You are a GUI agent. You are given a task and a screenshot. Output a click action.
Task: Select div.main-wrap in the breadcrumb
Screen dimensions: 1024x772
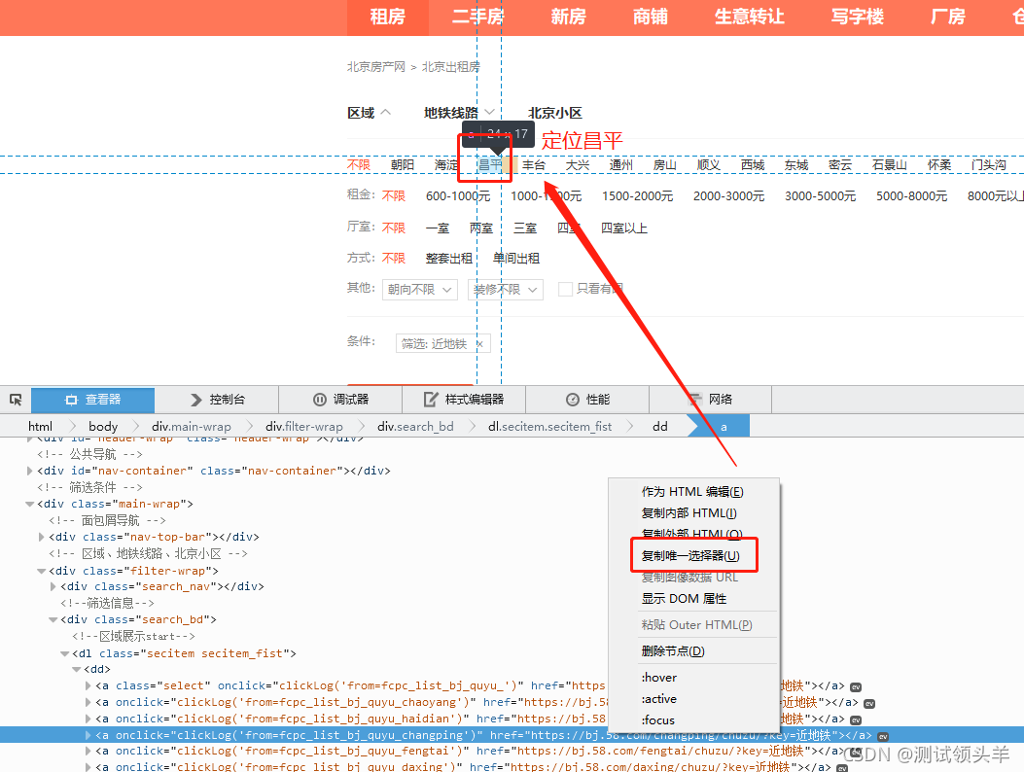click(x=192, y=427)
